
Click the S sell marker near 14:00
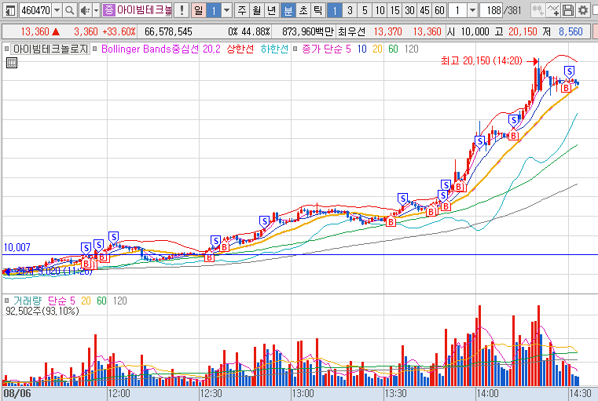480,141
